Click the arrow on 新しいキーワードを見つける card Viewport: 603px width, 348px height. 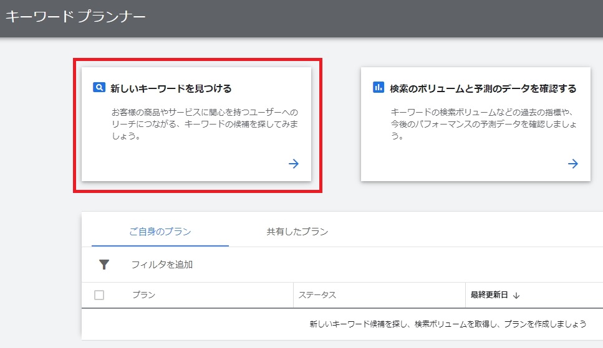pyautogui.click(x=294, y=164)
